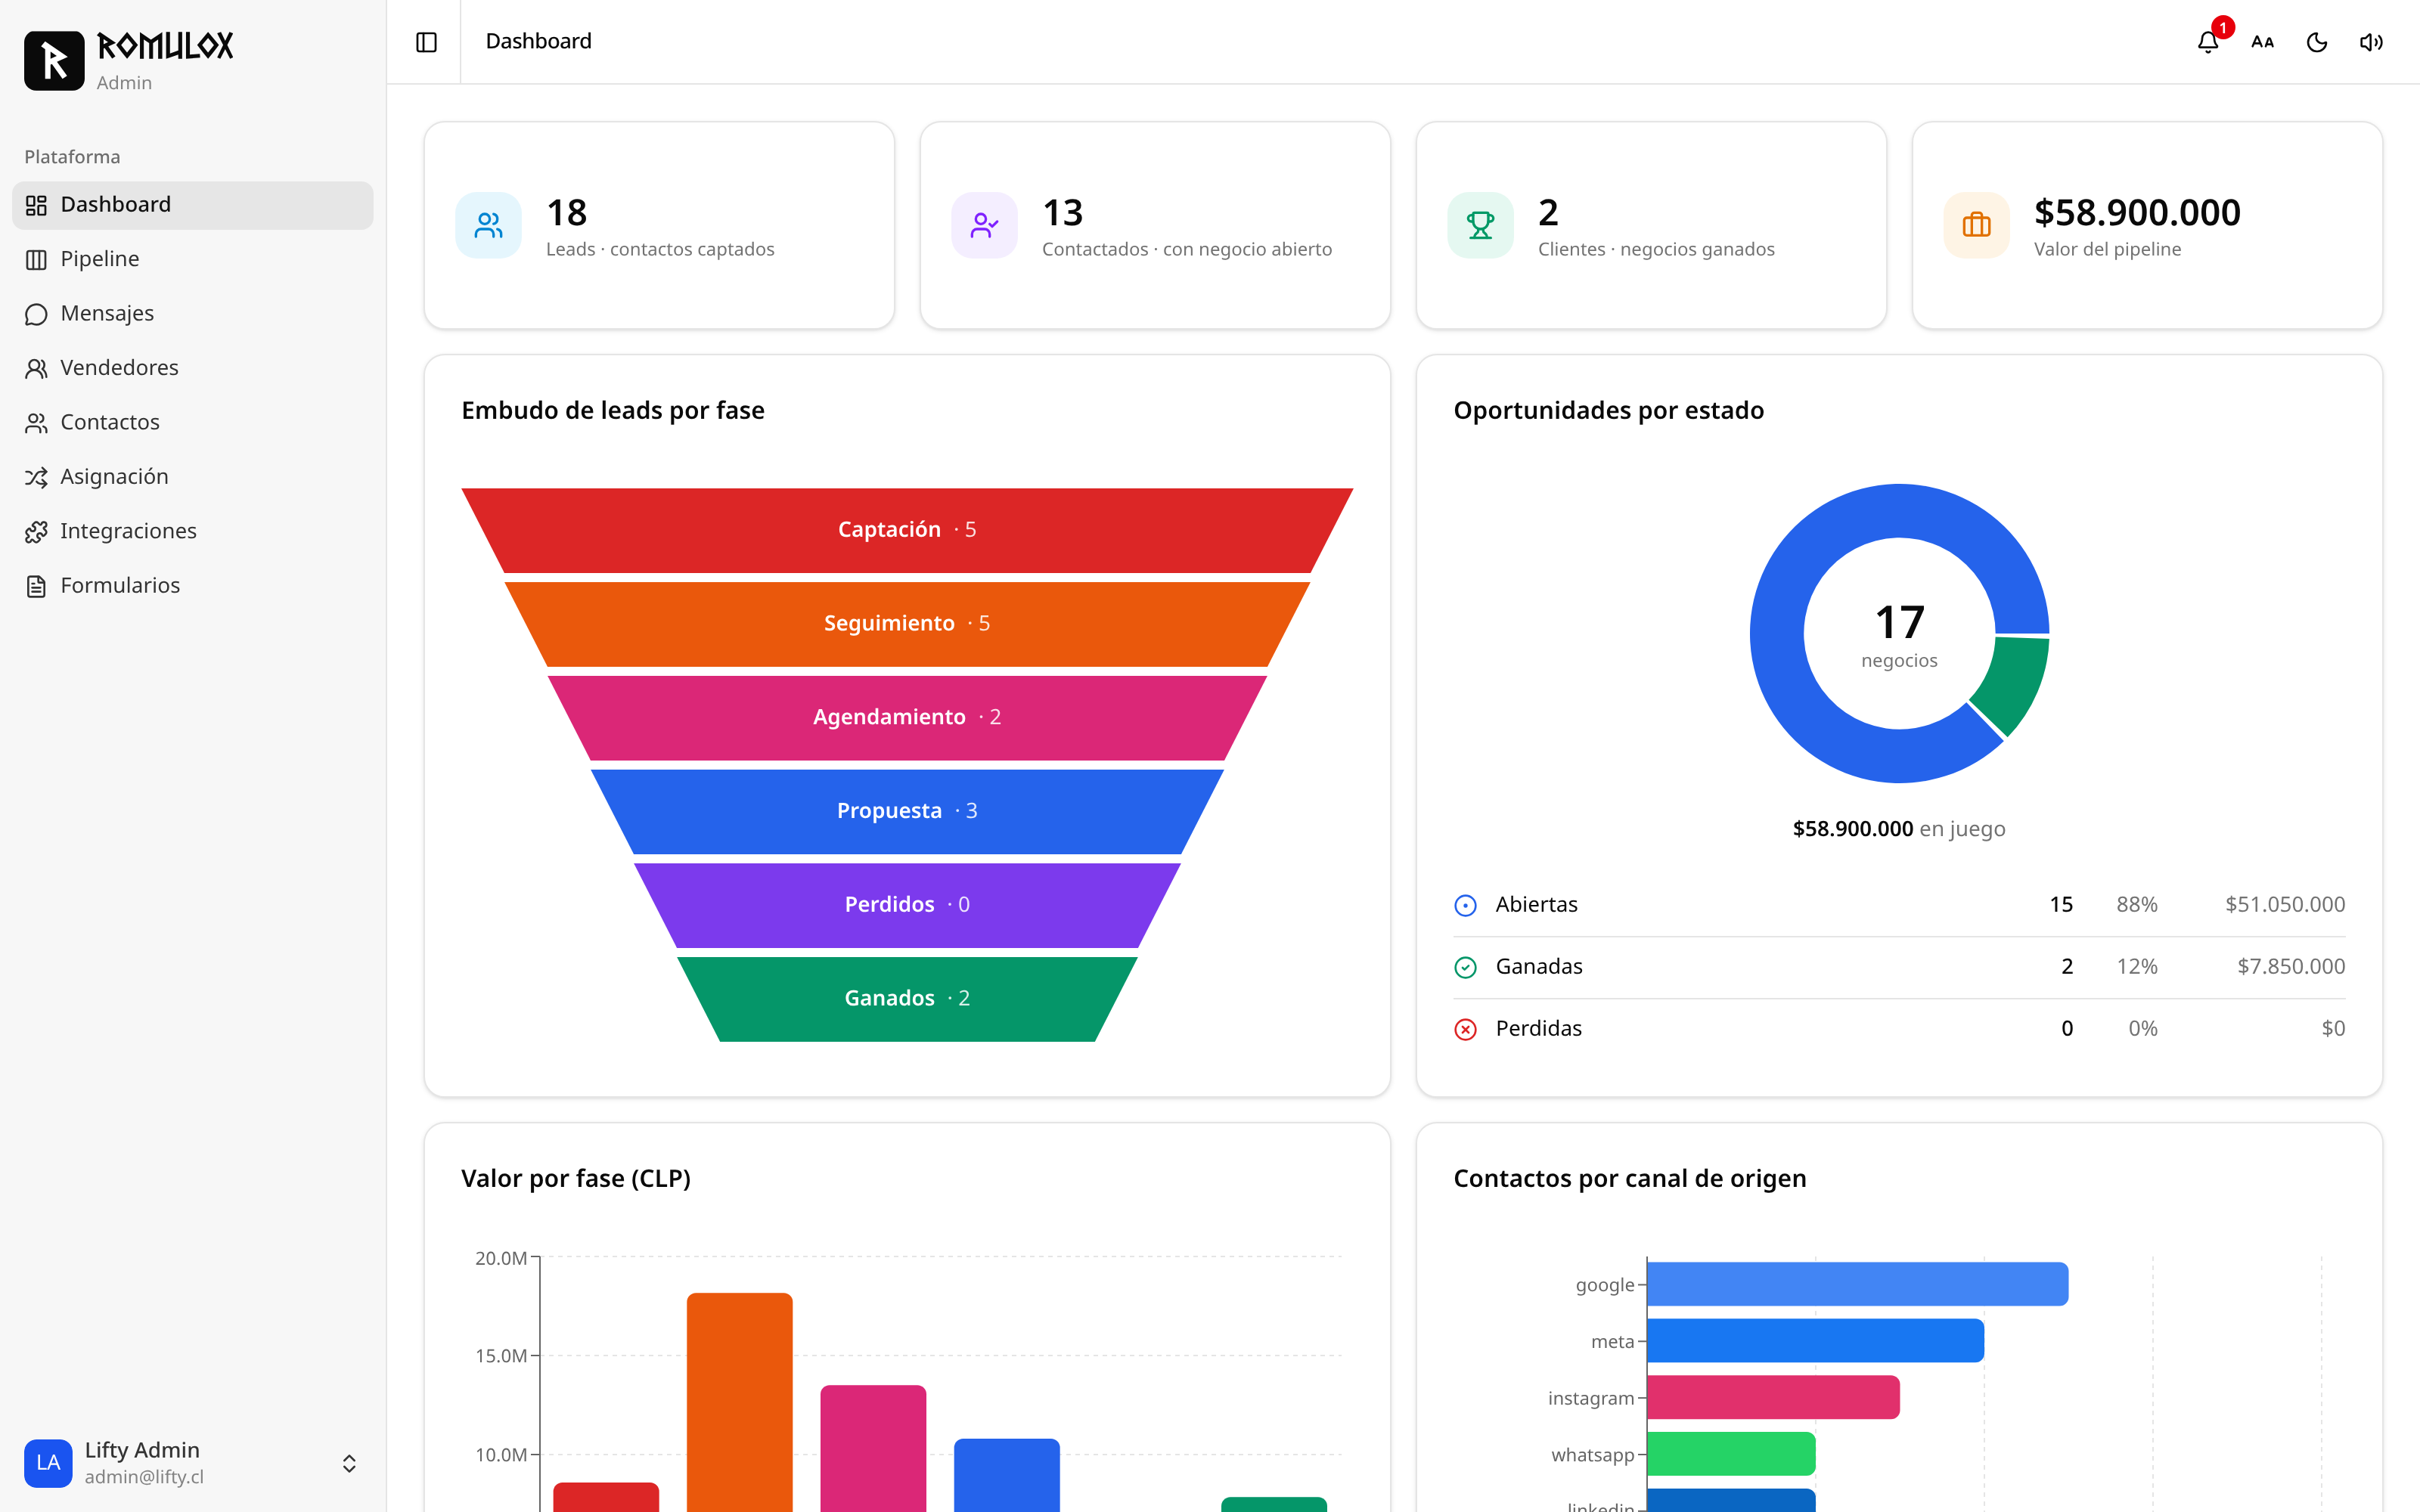Viewport: 2420px width, 1512px height.
Task: Click the Vendedores people icon
Action: click(36, 369)
